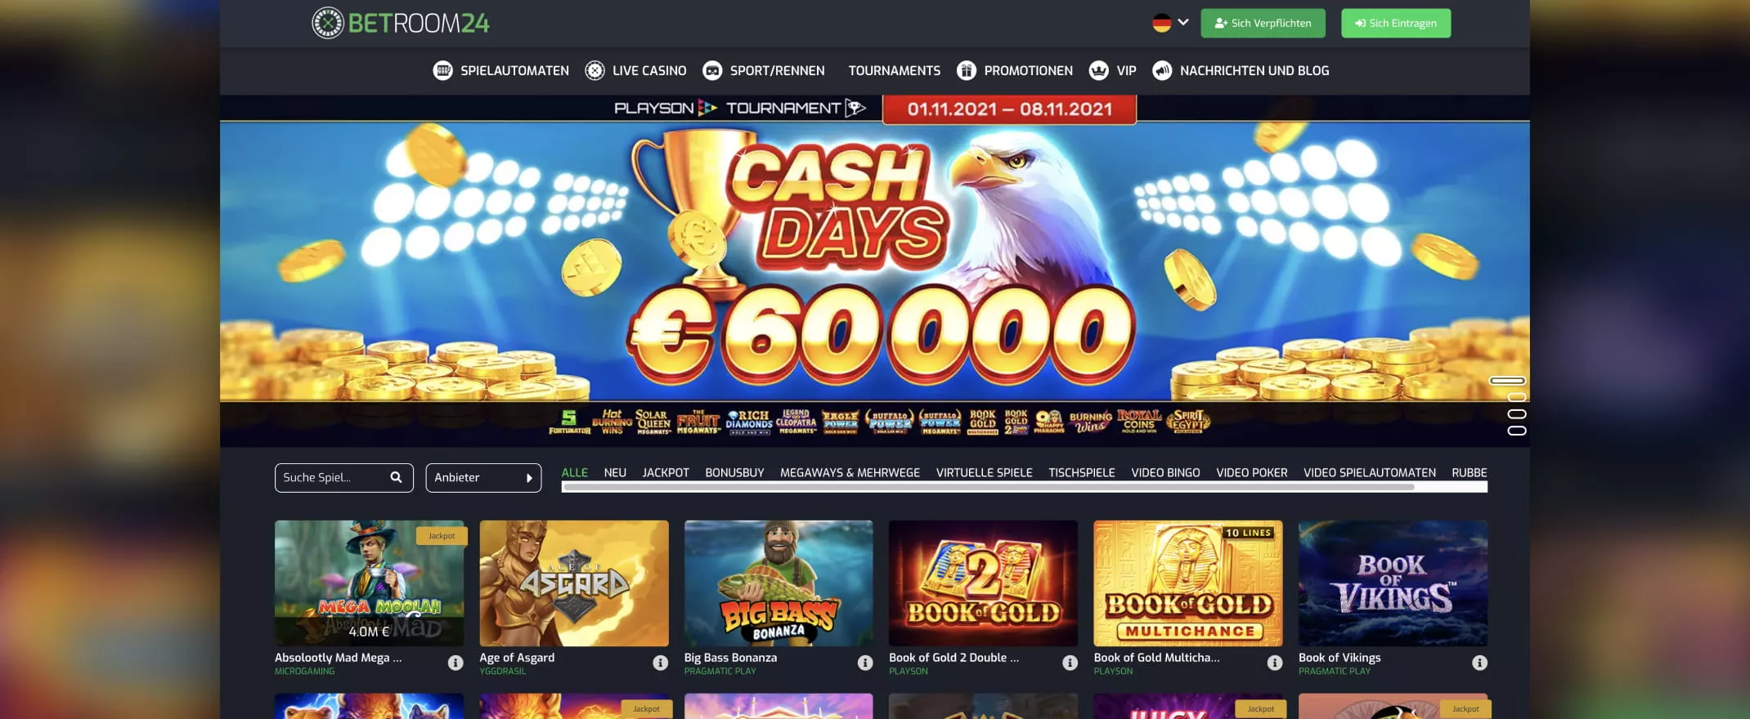Screen dimensions: 1750x719
Task: Click the Live Casino chip icon
Action: (x=595, y=70)
